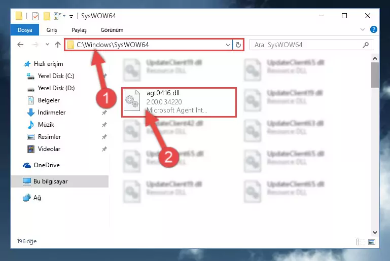Click the pin icon beside Resimler

coord(104,137)
